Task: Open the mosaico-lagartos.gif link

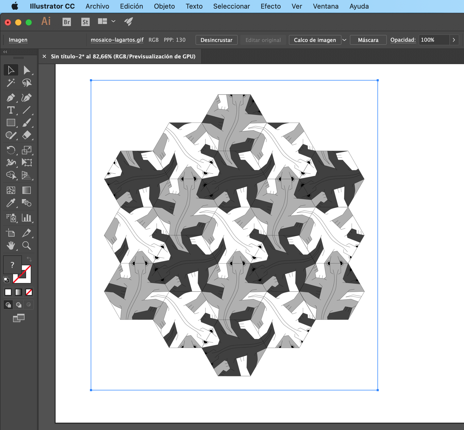Action: [x=117, y=40]
